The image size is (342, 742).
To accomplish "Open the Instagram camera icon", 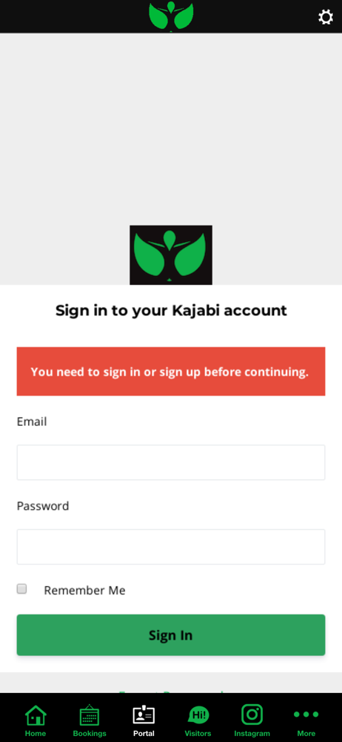I will click(252, 715).
